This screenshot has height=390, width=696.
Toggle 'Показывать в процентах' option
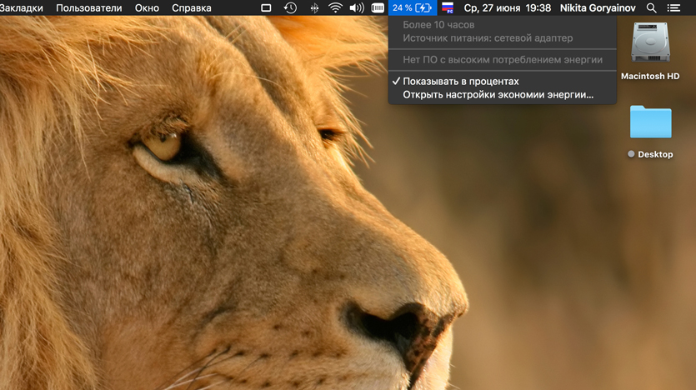click(460, 82)
